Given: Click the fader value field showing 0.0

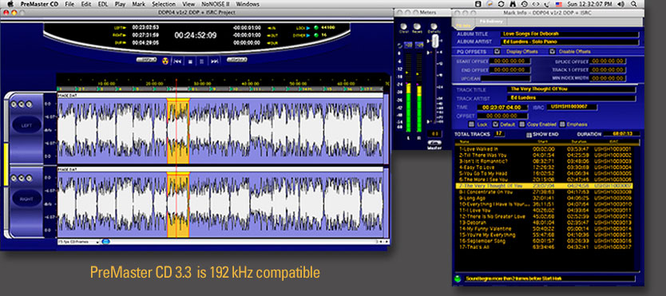Looking at the screenshot, I should (x=434, y=134).
